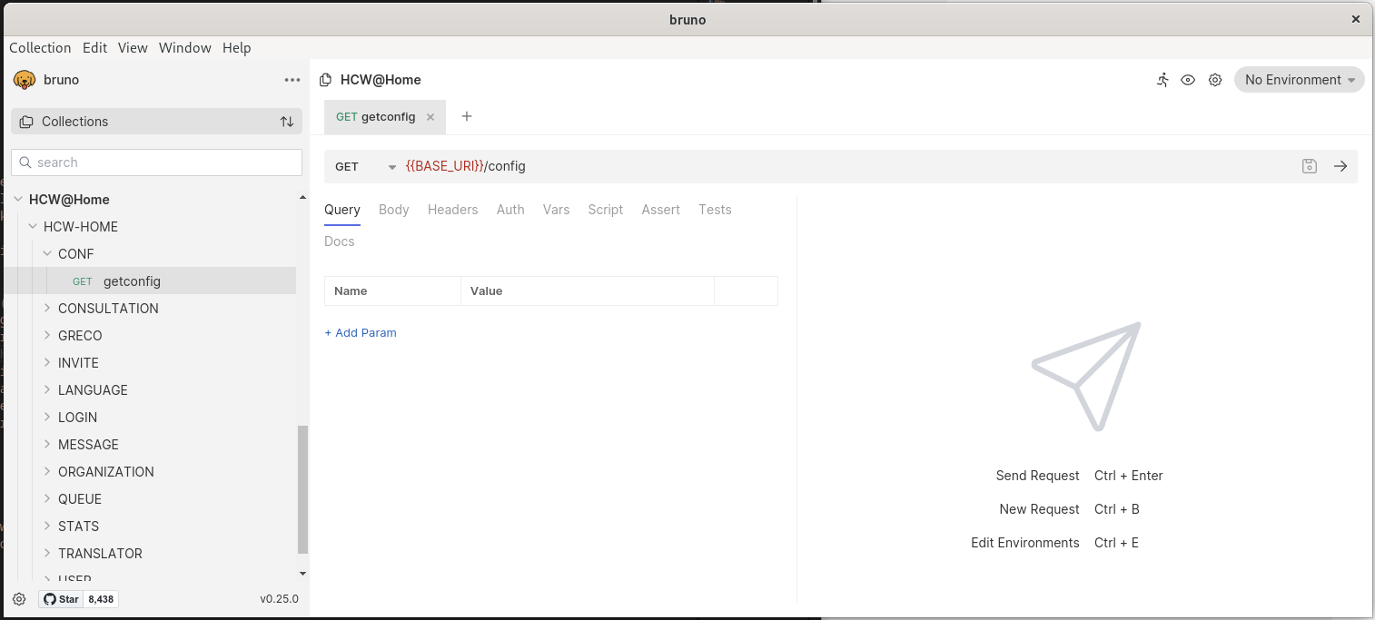The image size is (1375, 620).
Task: Switch to the Auth tab
Action: click(x=510, y=210)
